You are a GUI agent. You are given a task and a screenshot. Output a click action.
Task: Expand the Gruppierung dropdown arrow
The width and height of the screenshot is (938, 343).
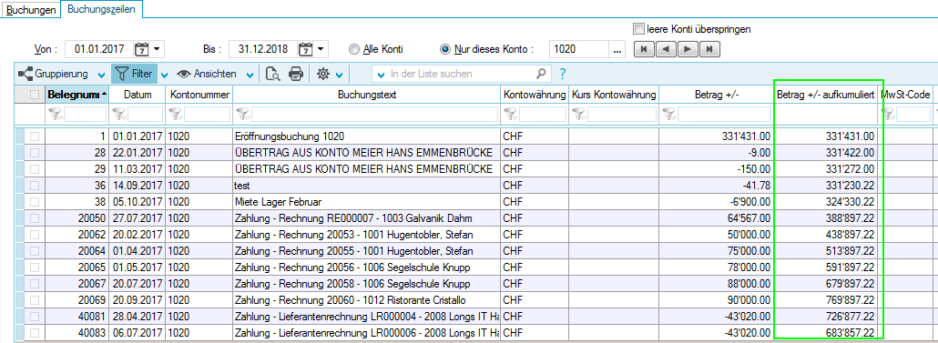[101, 75]
